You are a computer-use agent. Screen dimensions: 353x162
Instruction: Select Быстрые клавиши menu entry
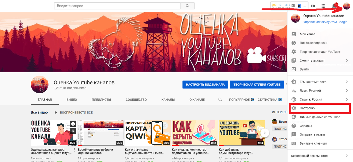coord(320,143)
